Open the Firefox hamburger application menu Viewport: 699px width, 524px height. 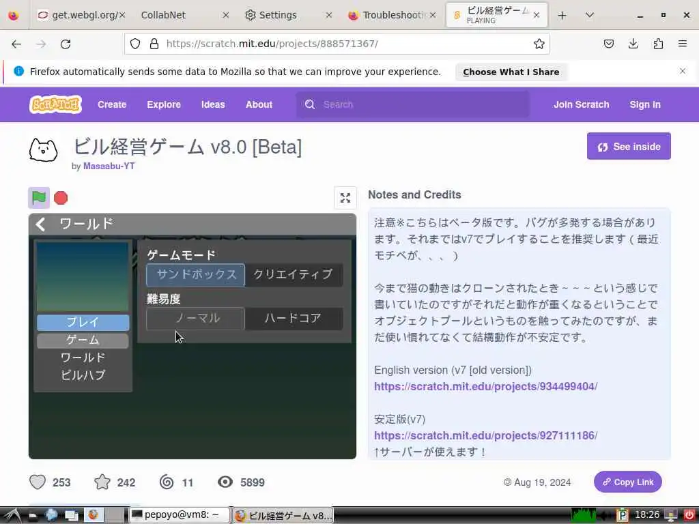click(x=683, y=44)
